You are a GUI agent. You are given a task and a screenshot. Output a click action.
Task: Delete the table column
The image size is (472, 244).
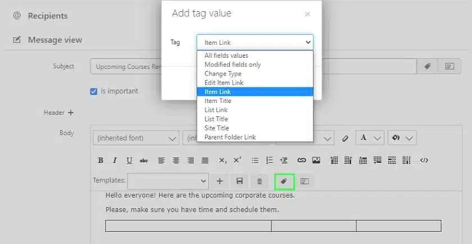tap(406, 161)
